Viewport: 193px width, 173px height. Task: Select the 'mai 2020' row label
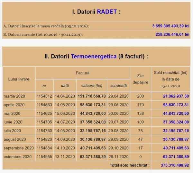click(x=12, y=113)
